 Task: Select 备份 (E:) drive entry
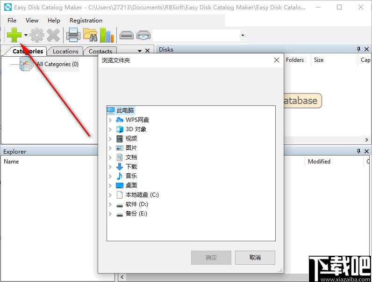136,214
